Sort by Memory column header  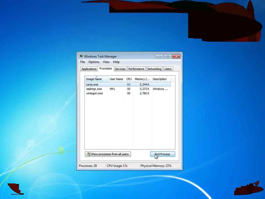pyautogui.click(x=142, y=79)
